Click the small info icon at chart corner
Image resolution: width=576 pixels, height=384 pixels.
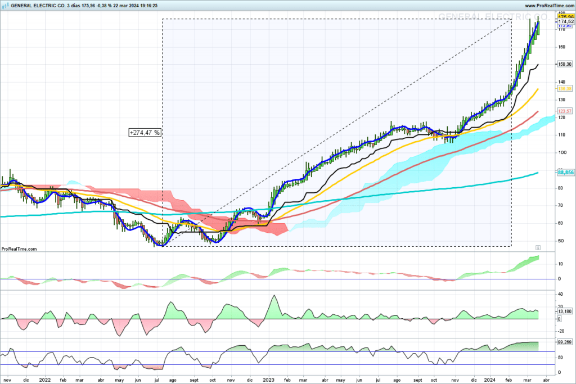click(x=538, y=247)
